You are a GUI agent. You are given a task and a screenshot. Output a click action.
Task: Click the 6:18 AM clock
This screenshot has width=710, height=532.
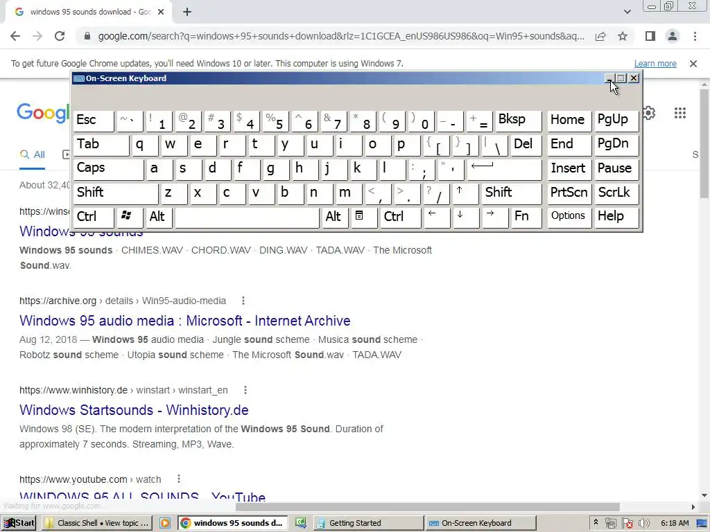[x=675, y=524]
